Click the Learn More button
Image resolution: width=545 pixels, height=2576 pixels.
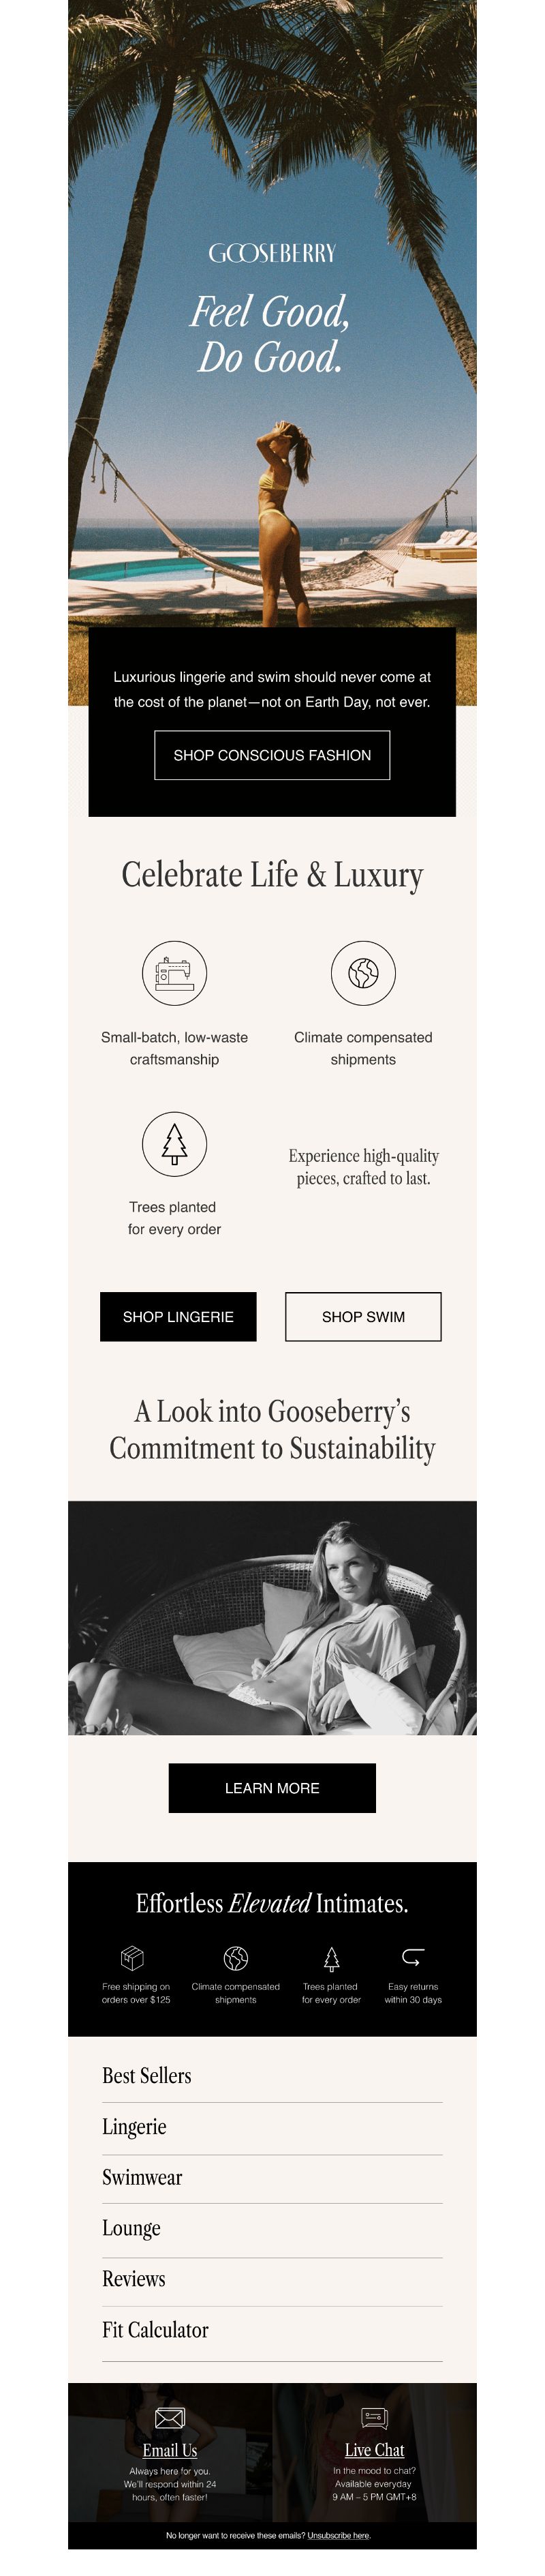(x=272, y=1787)
